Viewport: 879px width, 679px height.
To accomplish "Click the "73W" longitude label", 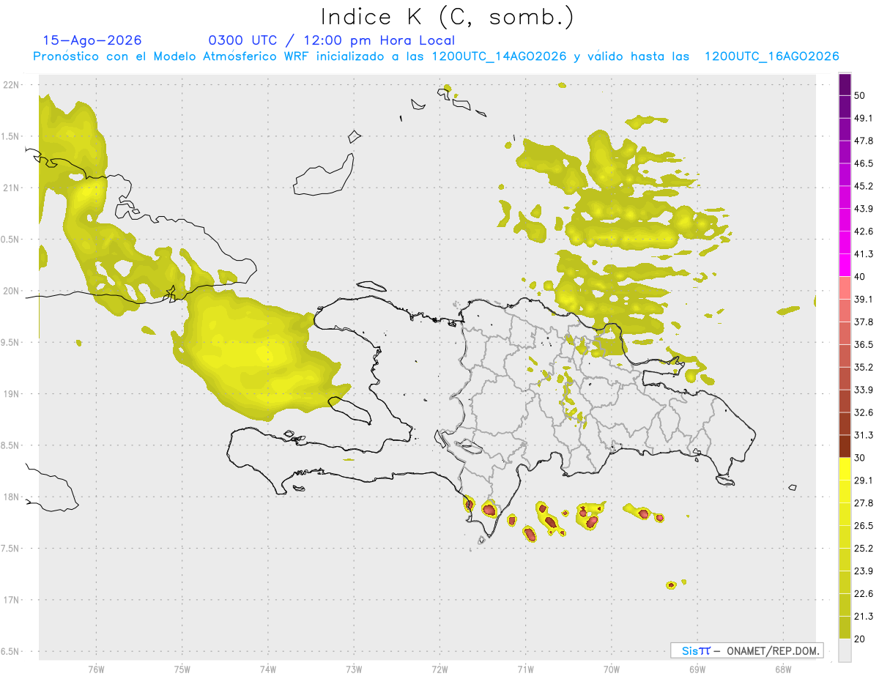I will coord(354,669).
